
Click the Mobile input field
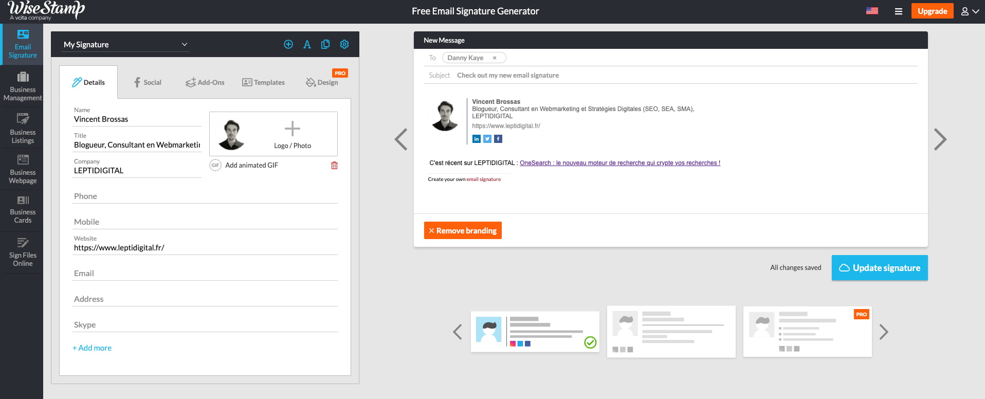[205, 222]
